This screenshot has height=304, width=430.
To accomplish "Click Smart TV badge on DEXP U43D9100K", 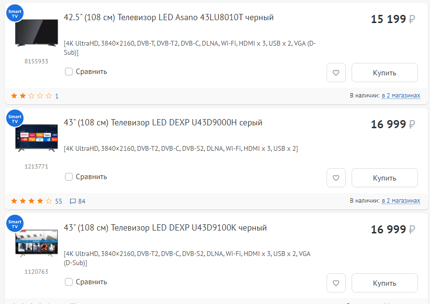I will (15, 224).
